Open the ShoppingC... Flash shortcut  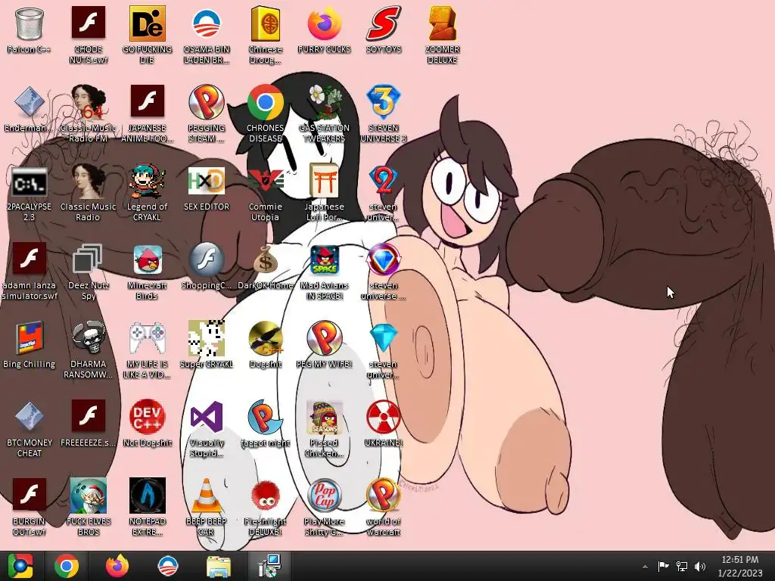pyautogui.click(x=207, y=260)
